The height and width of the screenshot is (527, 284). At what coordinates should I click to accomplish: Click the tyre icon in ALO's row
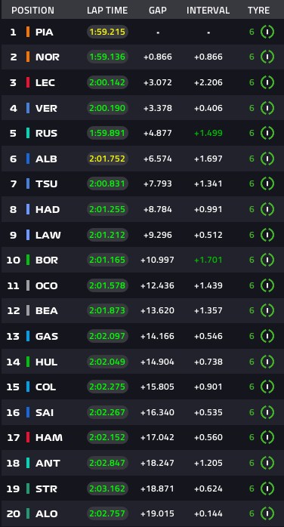point(267,513)
